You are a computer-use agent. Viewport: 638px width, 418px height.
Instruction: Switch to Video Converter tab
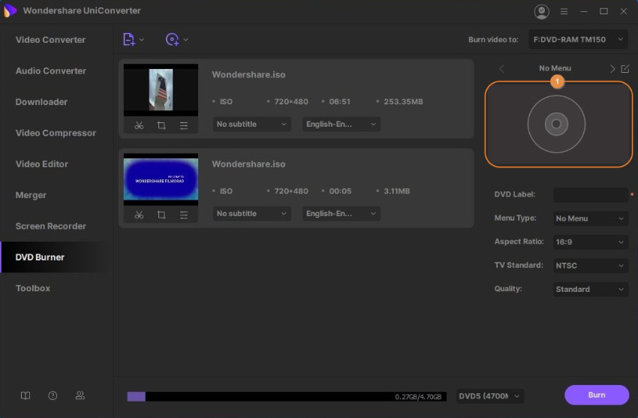51,40
